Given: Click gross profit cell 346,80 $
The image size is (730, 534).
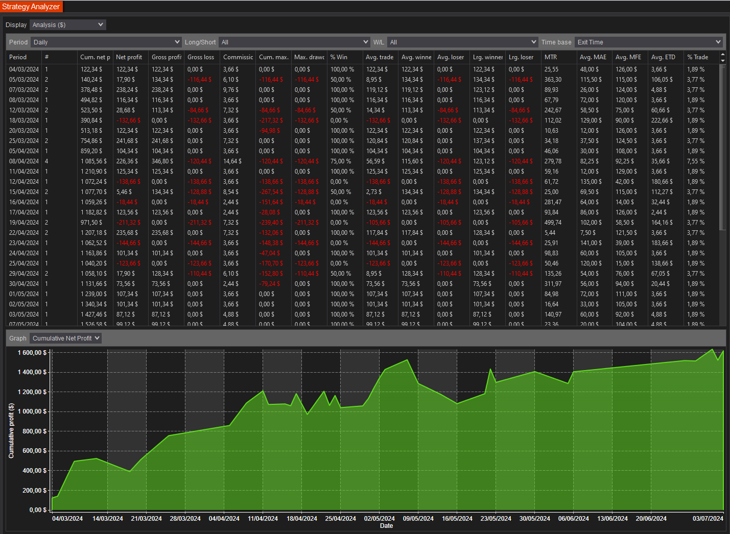Looking at the screenshot, I should pos(163,161).
